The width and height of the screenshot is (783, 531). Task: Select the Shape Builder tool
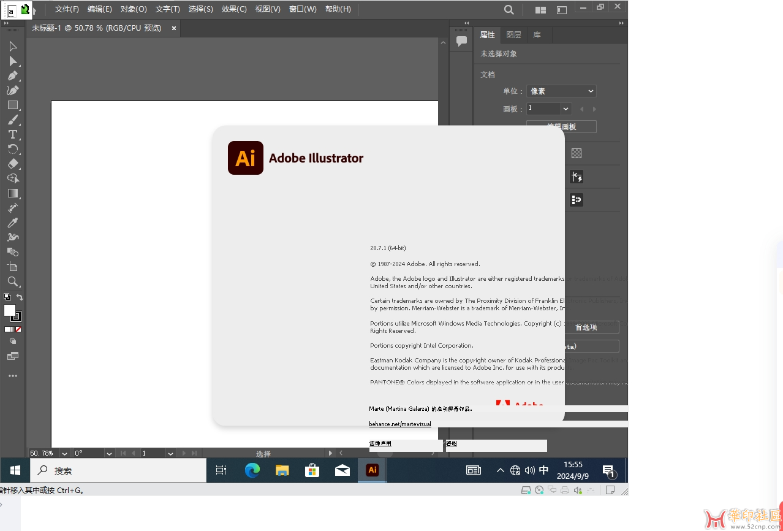pos(13,178)
